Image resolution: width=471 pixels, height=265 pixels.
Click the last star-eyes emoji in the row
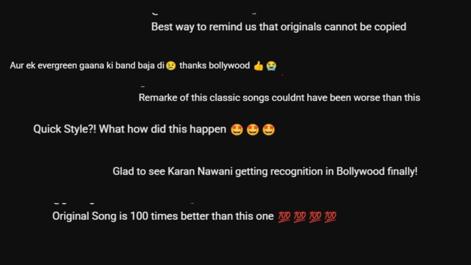(269, 130)
